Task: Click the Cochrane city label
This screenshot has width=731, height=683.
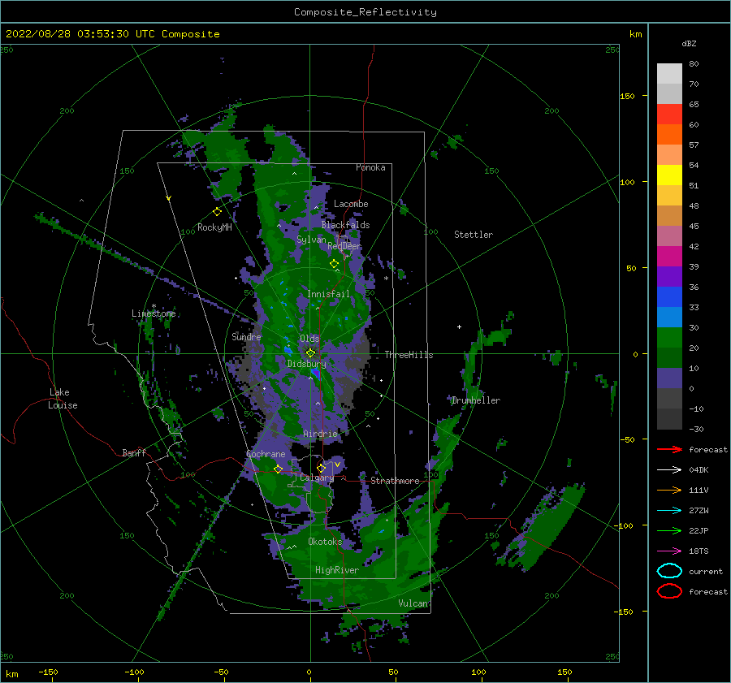Action: 266,454
